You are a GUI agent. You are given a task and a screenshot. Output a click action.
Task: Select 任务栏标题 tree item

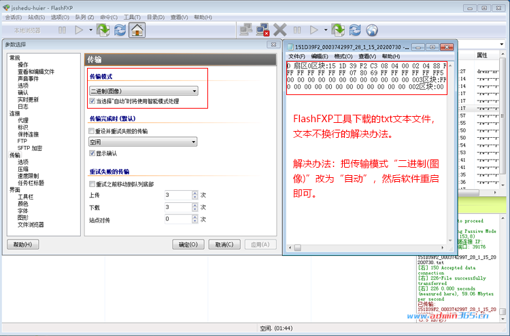[x=31, y=183]
